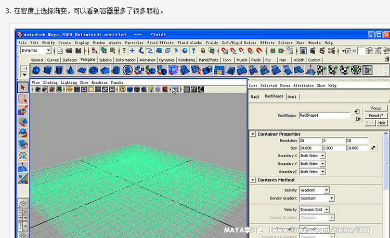Click the Size field showing 2.000

[333, 148]
